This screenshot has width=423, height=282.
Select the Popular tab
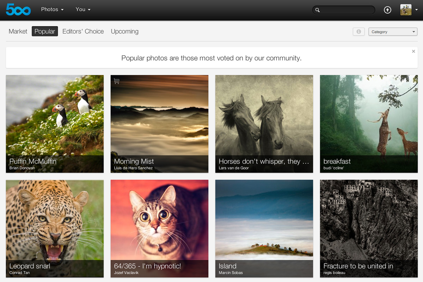pos(45,31)
